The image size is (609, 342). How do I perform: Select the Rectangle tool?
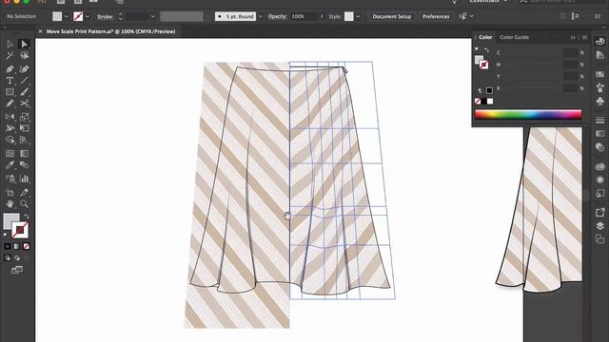10,92
